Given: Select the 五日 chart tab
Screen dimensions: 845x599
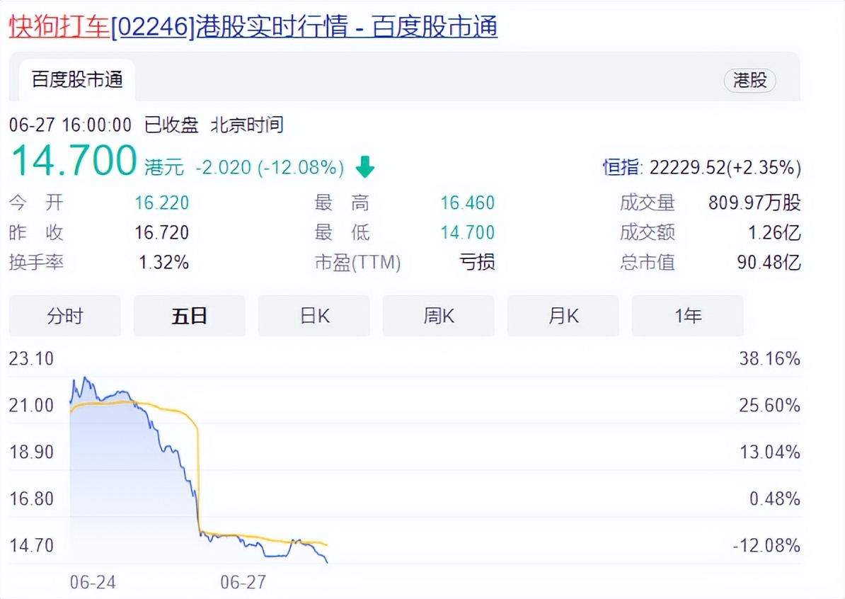Looking at the screenshot, I should 189,315.
